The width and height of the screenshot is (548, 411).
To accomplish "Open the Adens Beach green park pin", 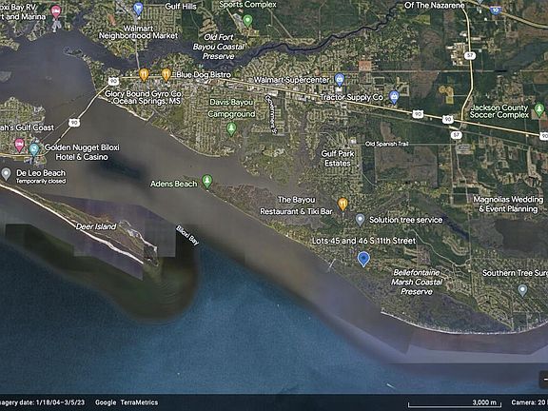I will click(207, 182).
